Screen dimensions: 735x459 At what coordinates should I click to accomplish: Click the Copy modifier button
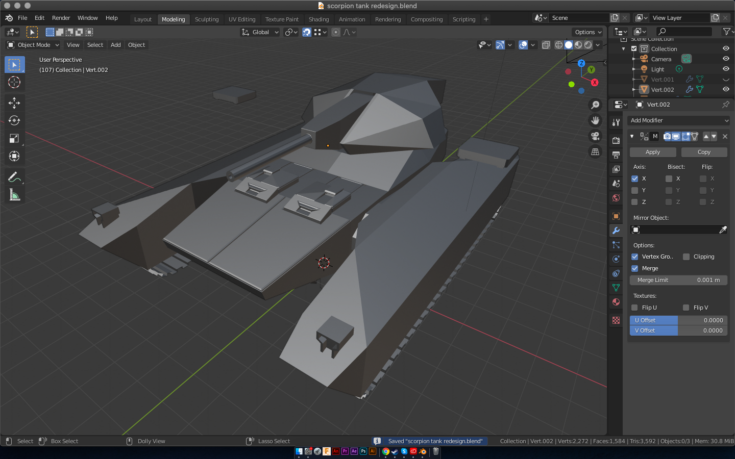704,152
